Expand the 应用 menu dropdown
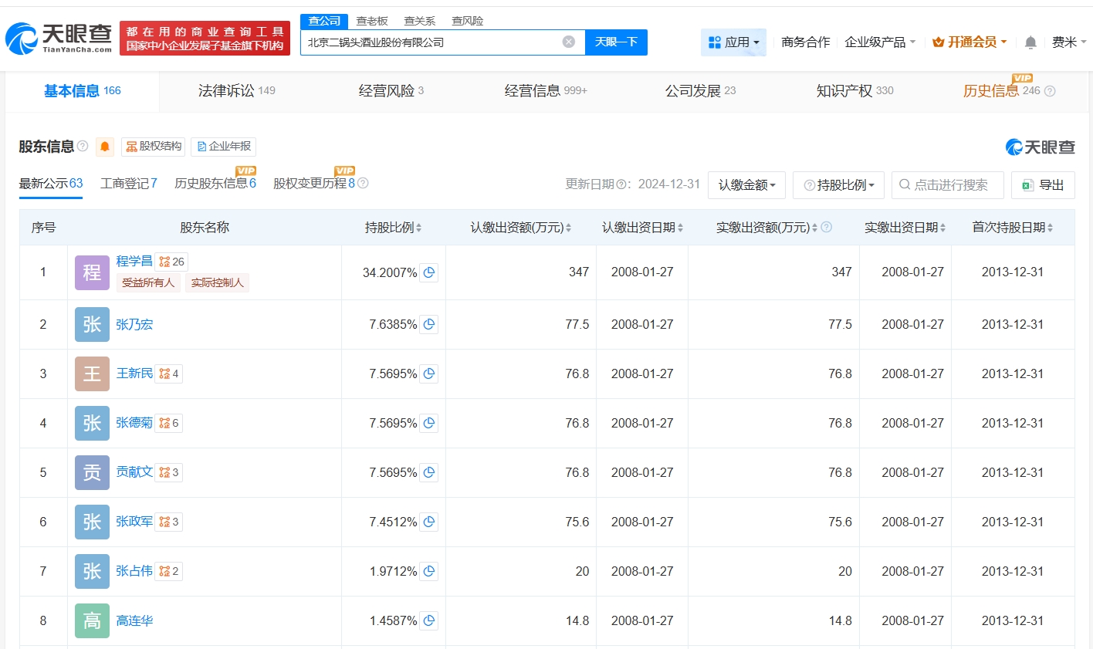 733,42
